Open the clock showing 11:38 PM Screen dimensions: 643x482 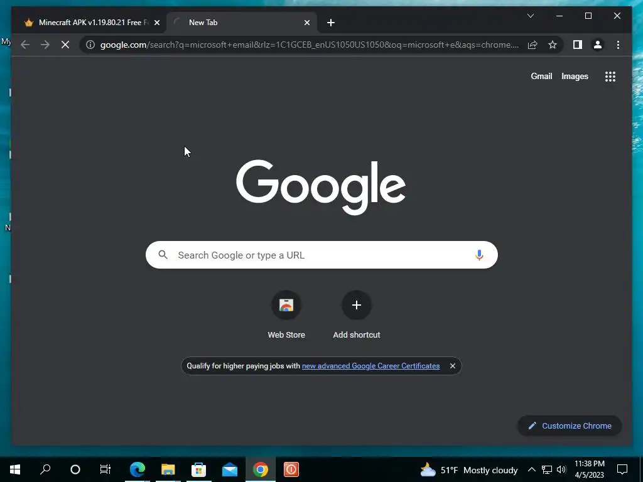click(x=589, y=469)
